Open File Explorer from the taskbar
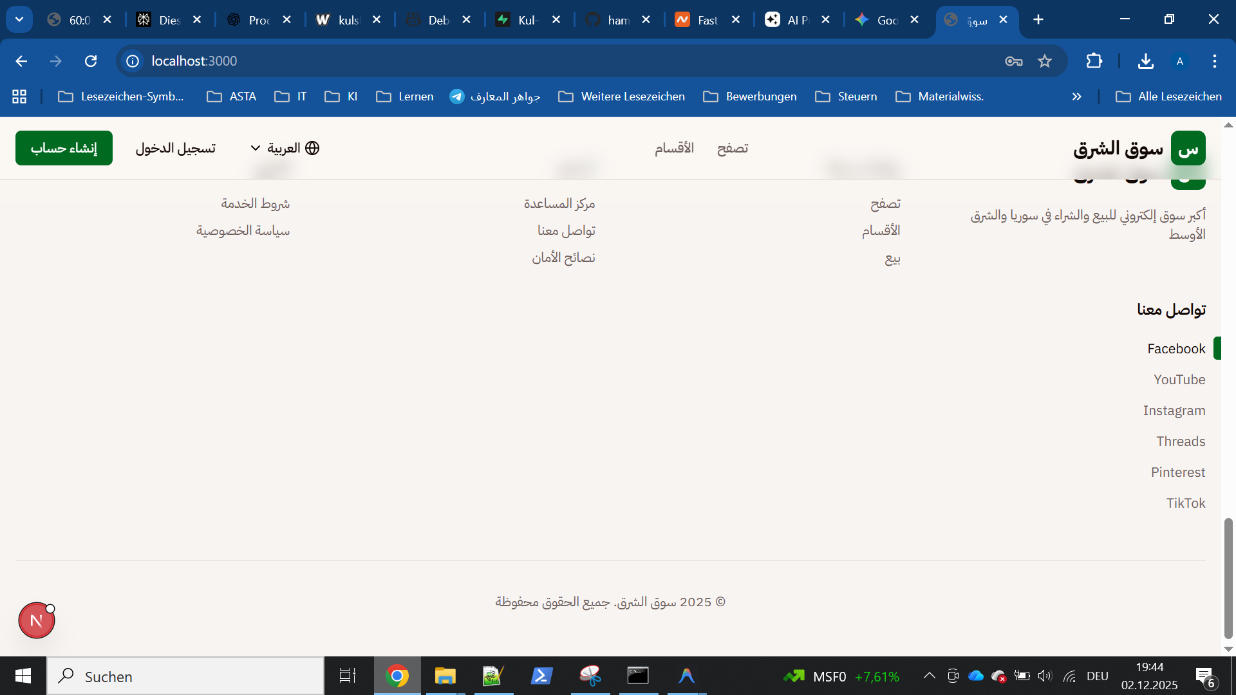 click(x=445, y=676)
